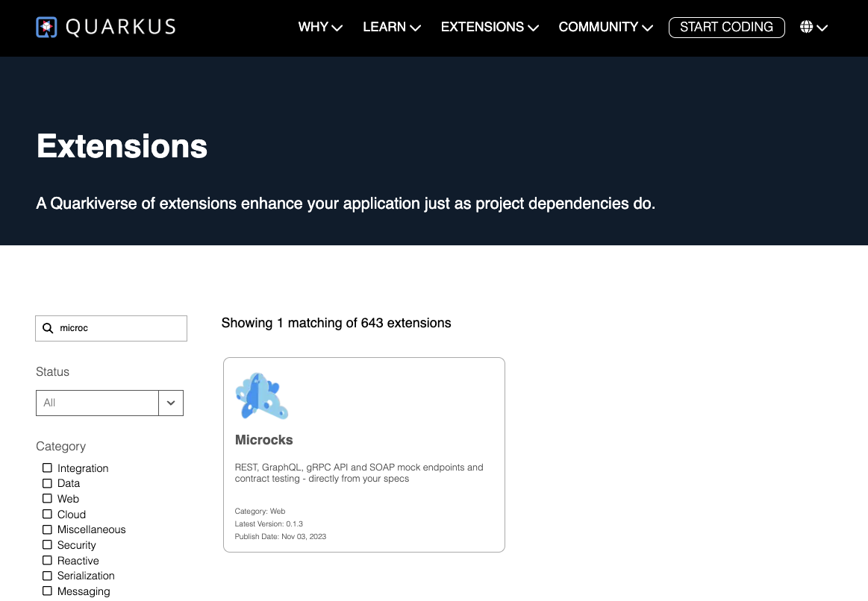Expand the chevron next to the globe icon

pos(822,28)
